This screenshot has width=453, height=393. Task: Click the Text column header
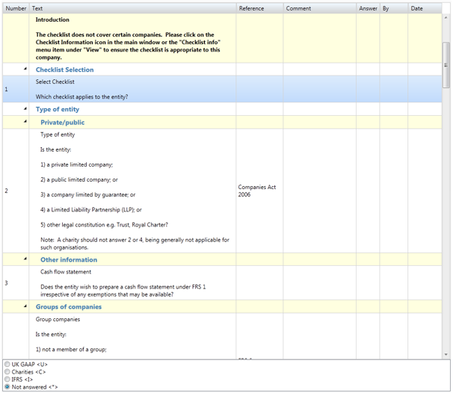132,8
